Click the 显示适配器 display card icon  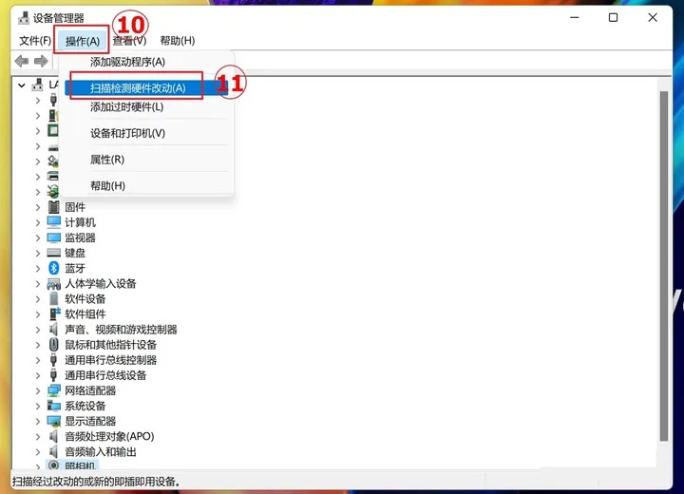pyautogui.click(x=53, y=421)
